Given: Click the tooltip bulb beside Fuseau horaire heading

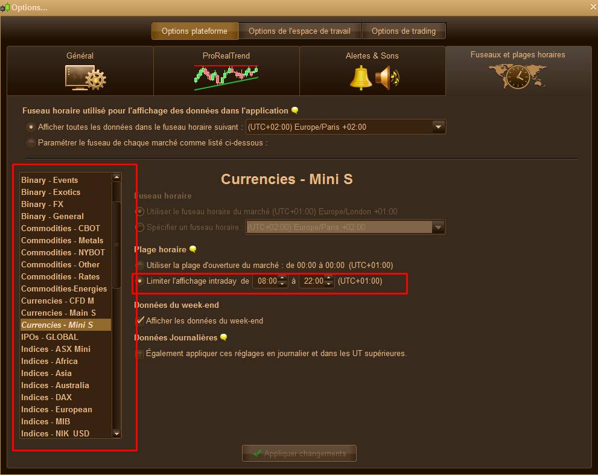Looking at the screenshot, I should (x=295, y=110).
